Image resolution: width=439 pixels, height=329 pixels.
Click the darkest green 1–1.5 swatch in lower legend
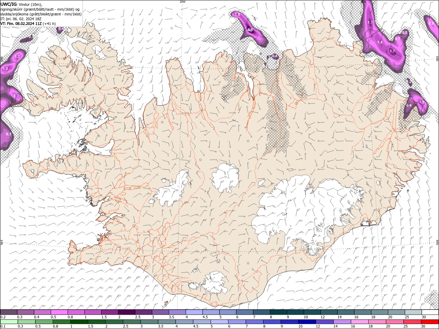(79, 322)
